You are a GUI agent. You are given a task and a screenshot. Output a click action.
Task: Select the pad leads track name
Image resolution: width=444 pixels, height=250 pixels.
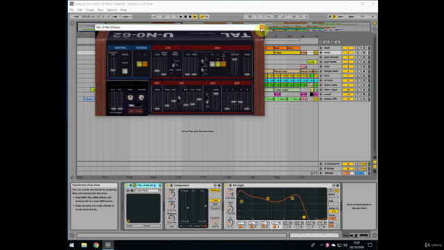(x=330, y=62)
